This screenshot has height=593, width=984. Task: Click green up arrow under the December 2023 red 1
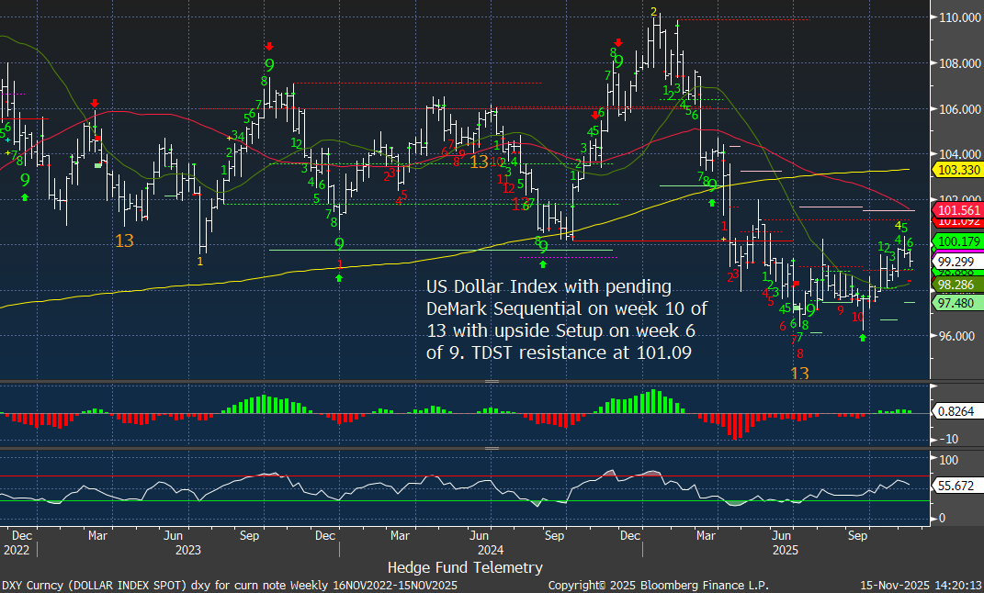[x=340, y=277]
